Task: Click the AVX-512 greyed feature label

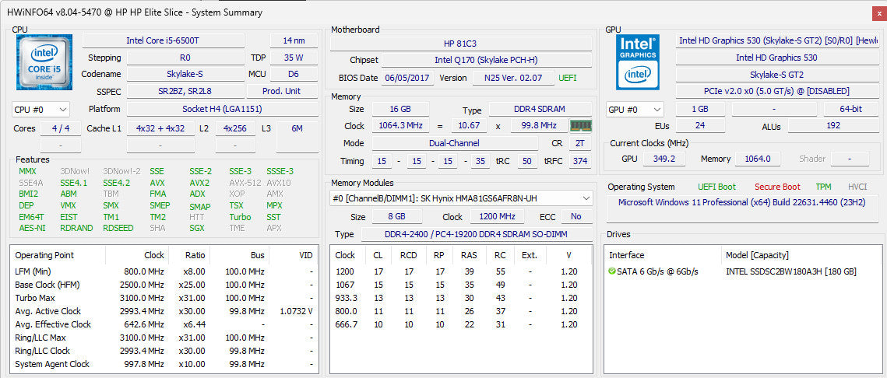Action: point(245,183)
